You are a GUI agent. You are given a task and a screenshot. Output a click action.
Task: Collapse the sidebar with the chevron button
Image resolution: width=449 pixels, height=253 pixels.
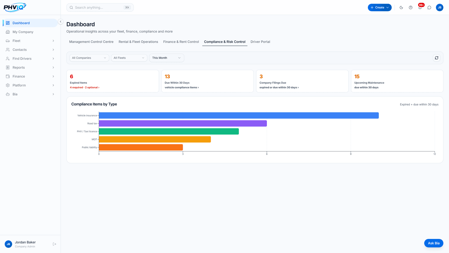point(61,22)
